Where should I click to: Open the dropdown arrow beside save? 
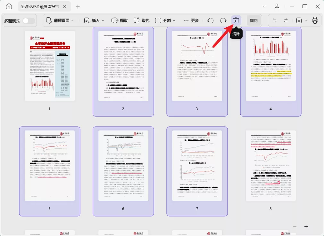click(x=306, y=20)
